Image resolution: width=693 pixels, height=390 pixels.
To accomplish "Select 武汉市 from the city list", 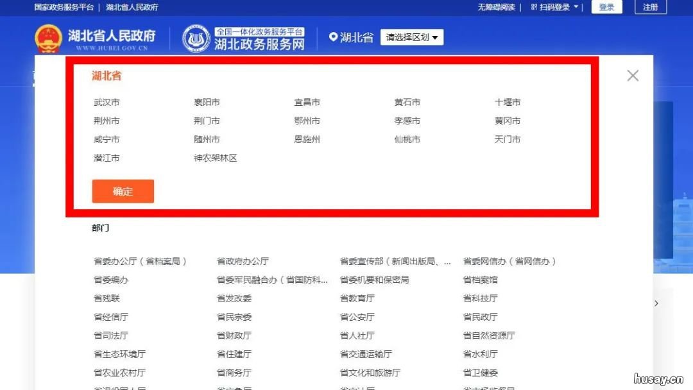I will pyautogui.click(x=107, y=101).
